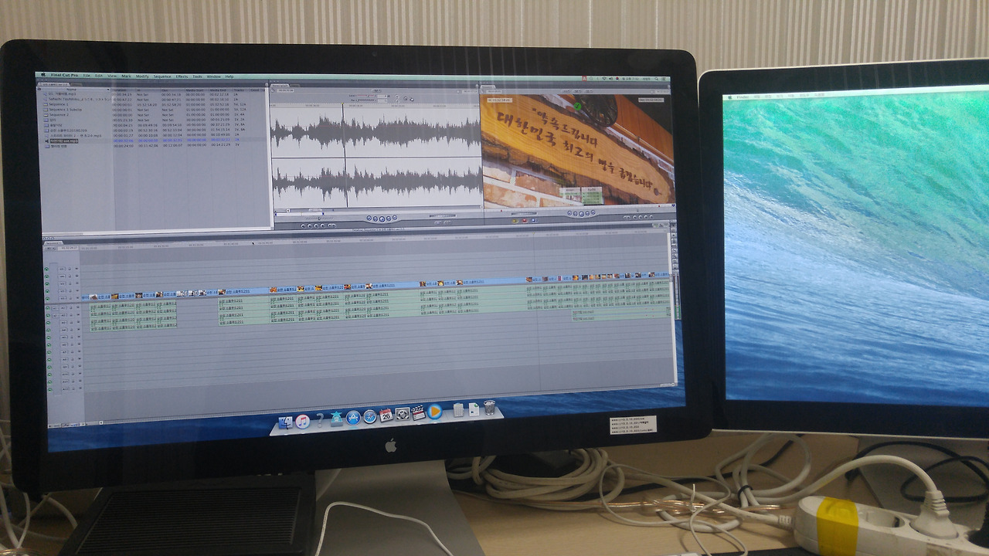Click the yellow Insert edit button in Canvas
Image resolution: width=989 pixels, height=556 pixels.
click(515, 220)
